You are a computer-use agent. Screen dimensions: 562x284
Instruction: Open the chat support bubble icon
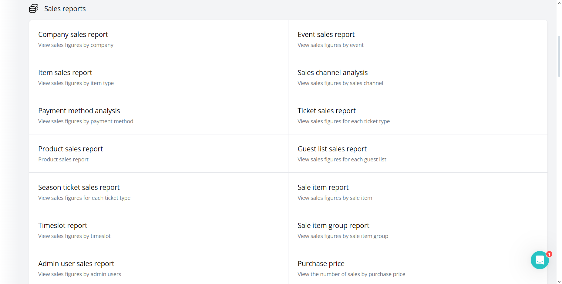point(540,260)
